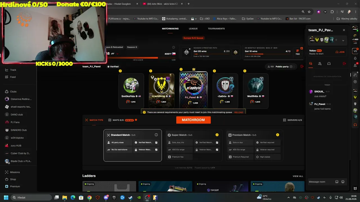Open the Shop page
This screenshot has height=202, width=360.
(x=10, y=179)
